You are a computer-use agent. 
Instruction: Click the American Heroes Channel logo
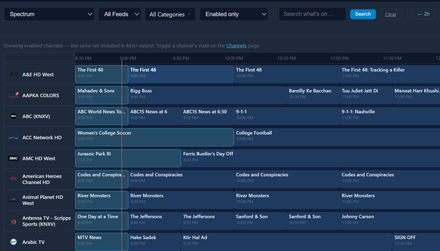[x=13, y=179]
